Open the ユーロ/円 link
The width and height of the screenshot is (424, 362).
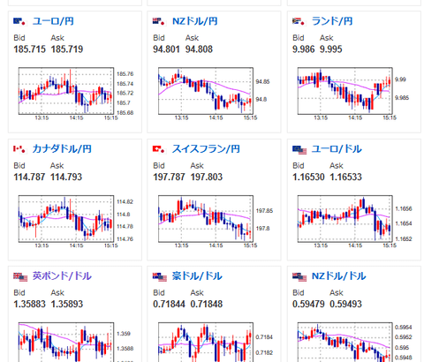[x=53, y=21]
